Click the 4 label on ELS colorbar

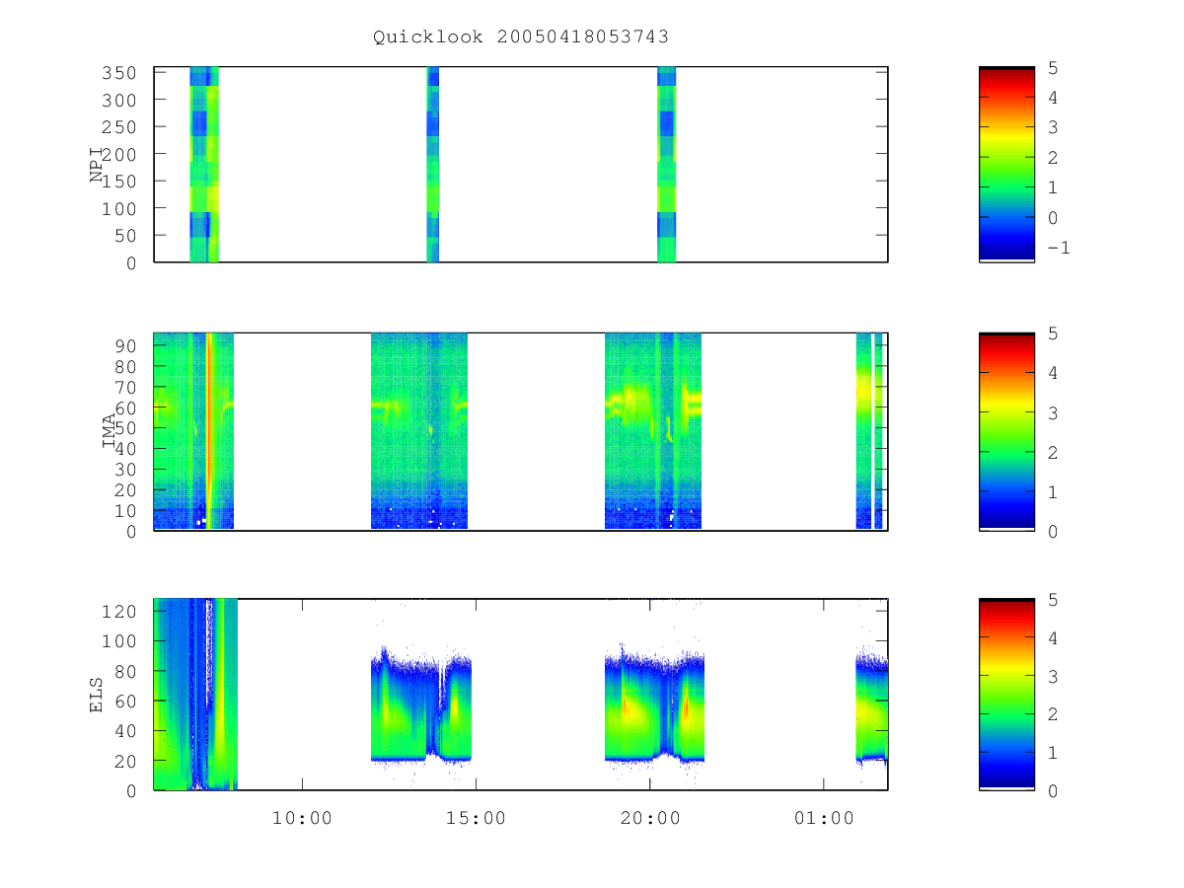point(1053,637)
